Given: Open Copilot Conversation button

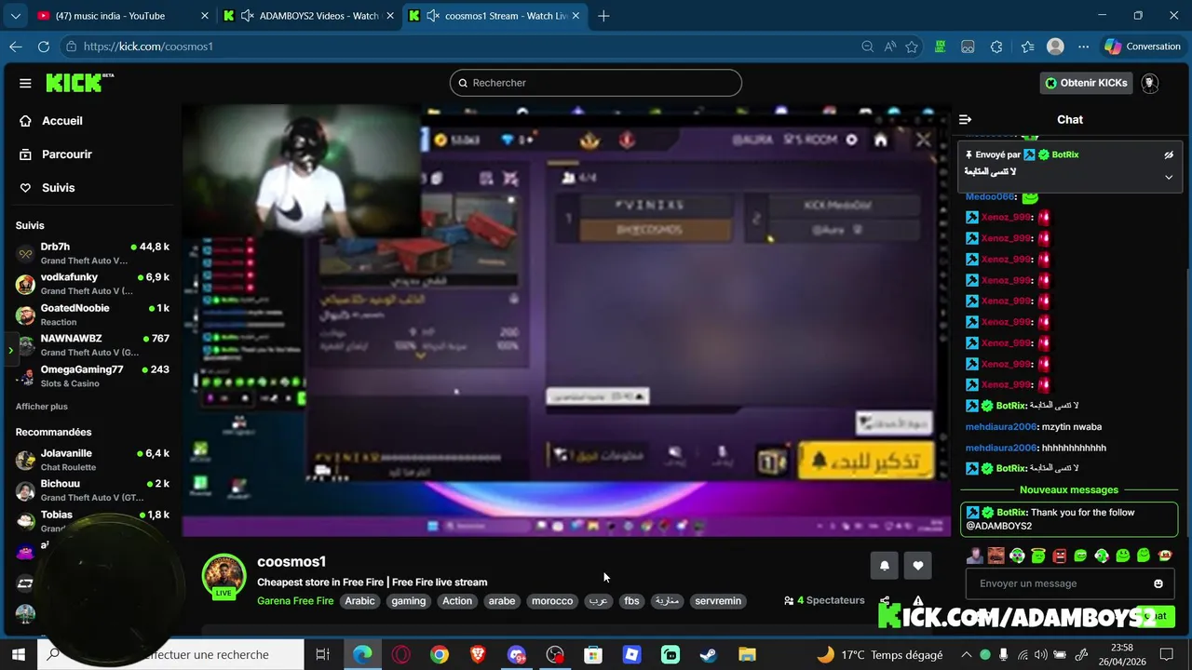Looking at the screenshot, I should click(1142, 47).
